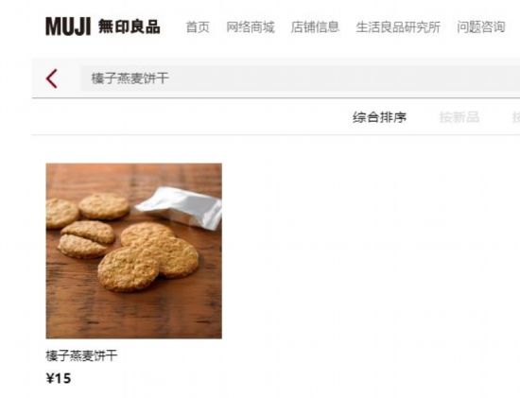Sort results by 综合排序
The image size is (520, 398).
pos(380,117)
